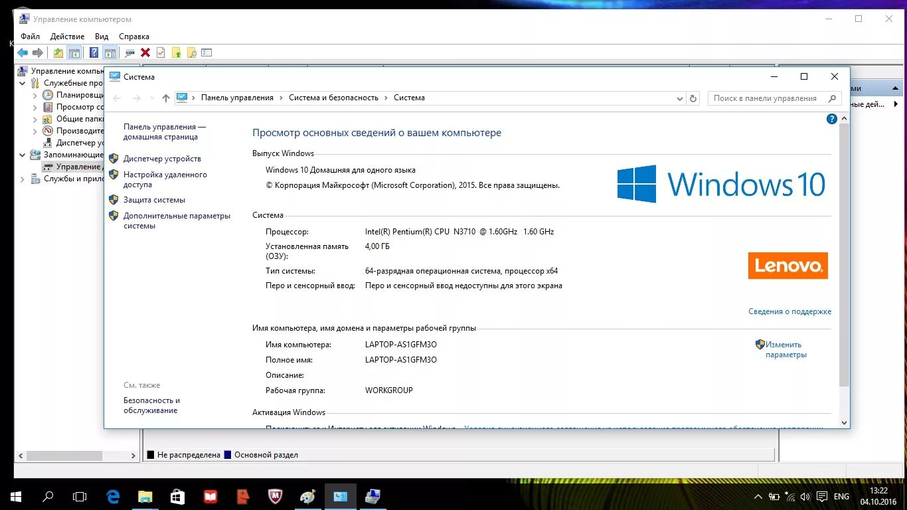Click volume speaker icon in system tray
The height and width of the screenshot is (510, 907).
click(805, 496)
